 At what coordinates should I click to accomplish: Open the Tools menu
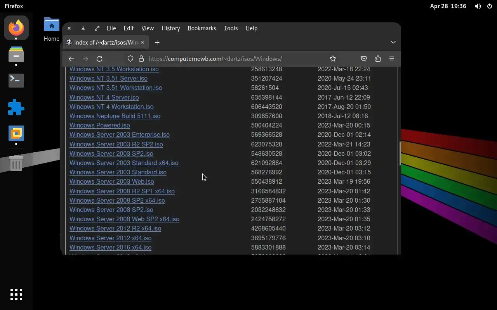[231, 28]
